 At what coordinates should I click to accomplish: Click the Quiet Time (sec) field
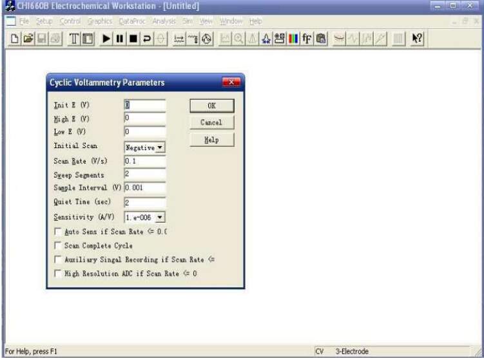point(145,202)
